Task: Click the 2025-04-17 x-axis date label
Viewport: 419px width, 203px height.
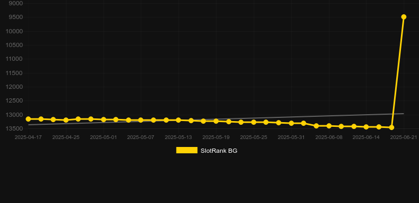Action: [28, 137]
